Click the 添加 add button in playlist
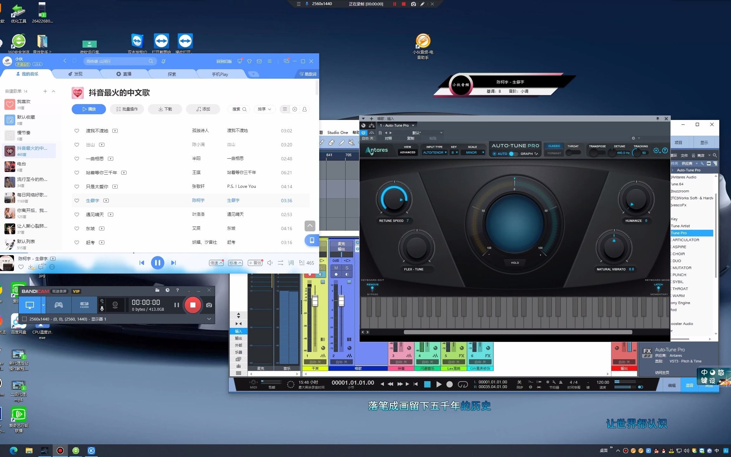The image size is (731, 457). point(203,109)
